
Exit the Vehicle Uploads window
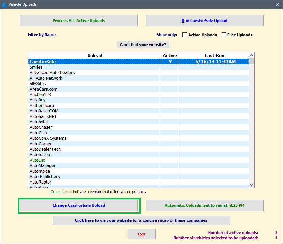pos(142,234)
